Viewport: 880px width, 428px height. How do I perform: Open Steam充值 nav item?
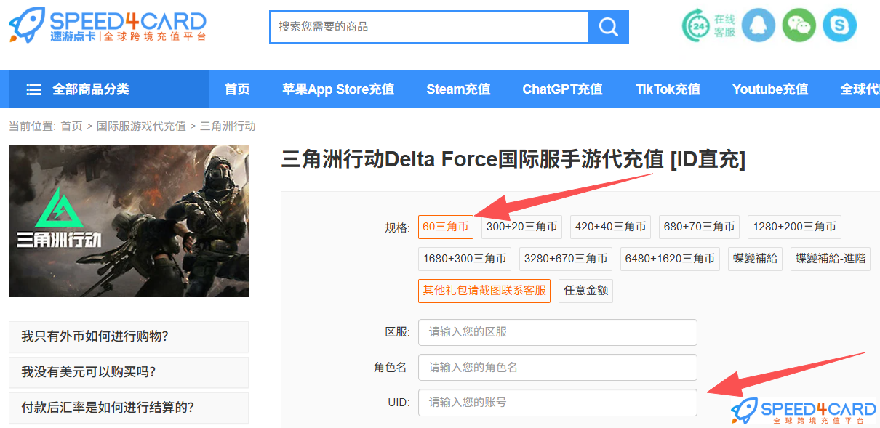[x=458, y=89]
